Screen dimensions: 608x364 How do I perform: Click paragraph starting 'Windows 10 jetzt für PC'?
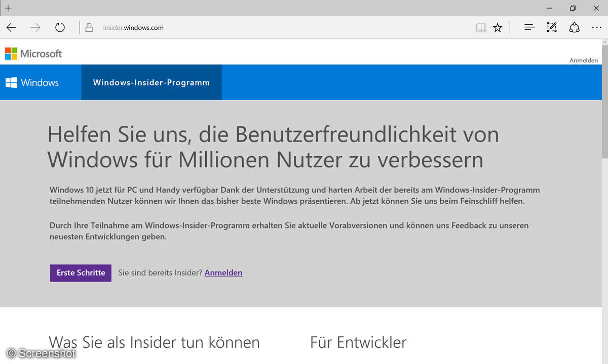(295, 196)
